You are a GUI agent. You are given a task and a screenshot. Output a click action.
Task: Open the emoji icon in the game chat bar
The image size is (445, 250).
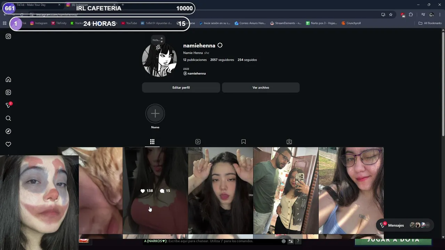click(284, 241)
